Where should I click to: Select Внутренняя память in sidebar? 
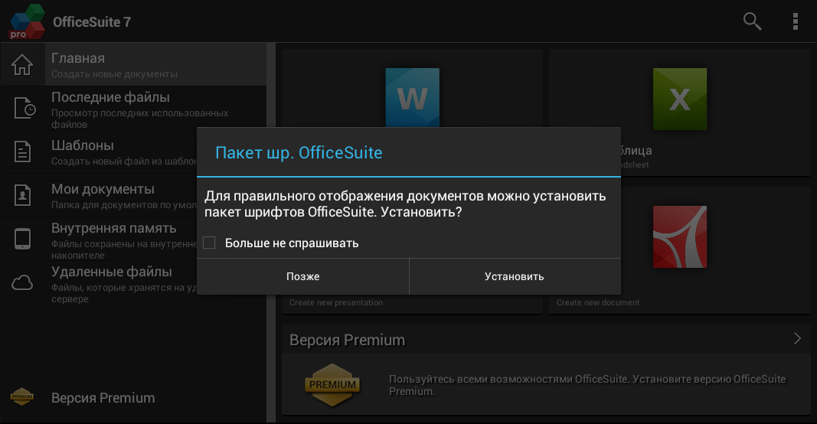113,228
